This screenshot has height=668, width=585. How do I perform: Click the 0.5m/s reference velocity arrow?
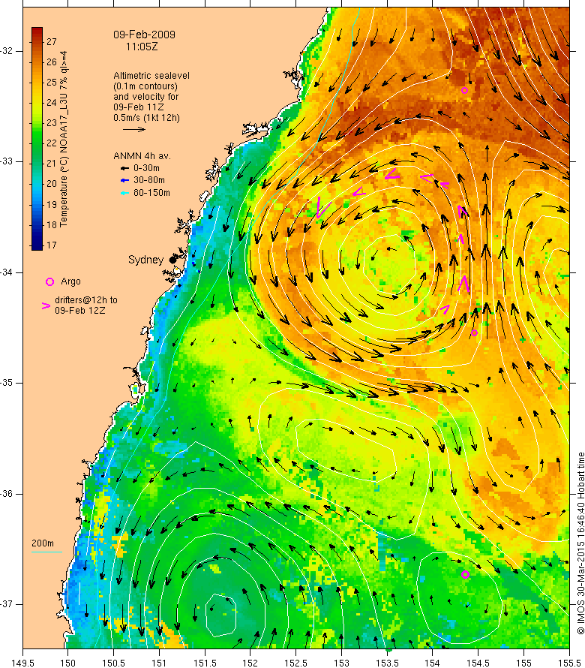[x=134, y=129]
